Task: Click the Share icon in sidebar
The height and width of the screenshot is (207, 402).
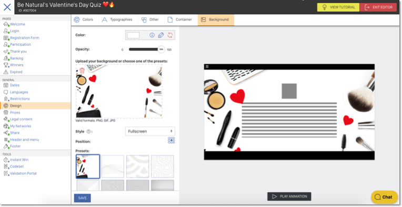Action: coord(6,133)
